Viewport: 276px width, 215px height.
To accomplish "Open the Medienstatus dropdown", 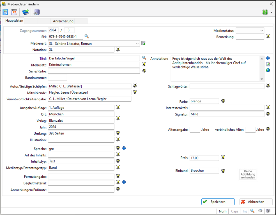I will tap(261, 30).
